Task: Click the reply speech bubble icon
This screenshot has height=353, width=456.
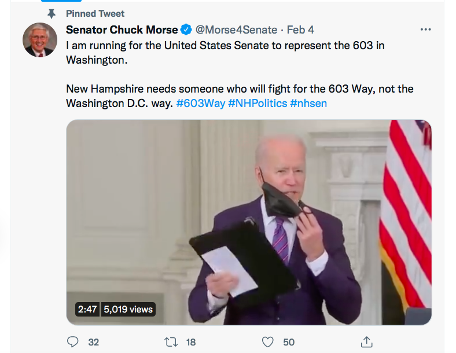Action: (73, 342)
